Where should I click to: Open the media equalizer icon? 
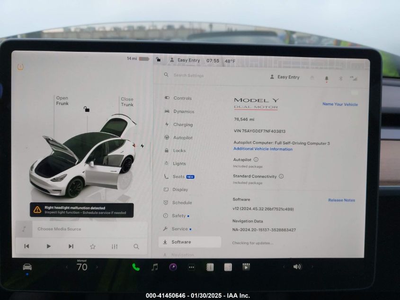tap(115, 246)
